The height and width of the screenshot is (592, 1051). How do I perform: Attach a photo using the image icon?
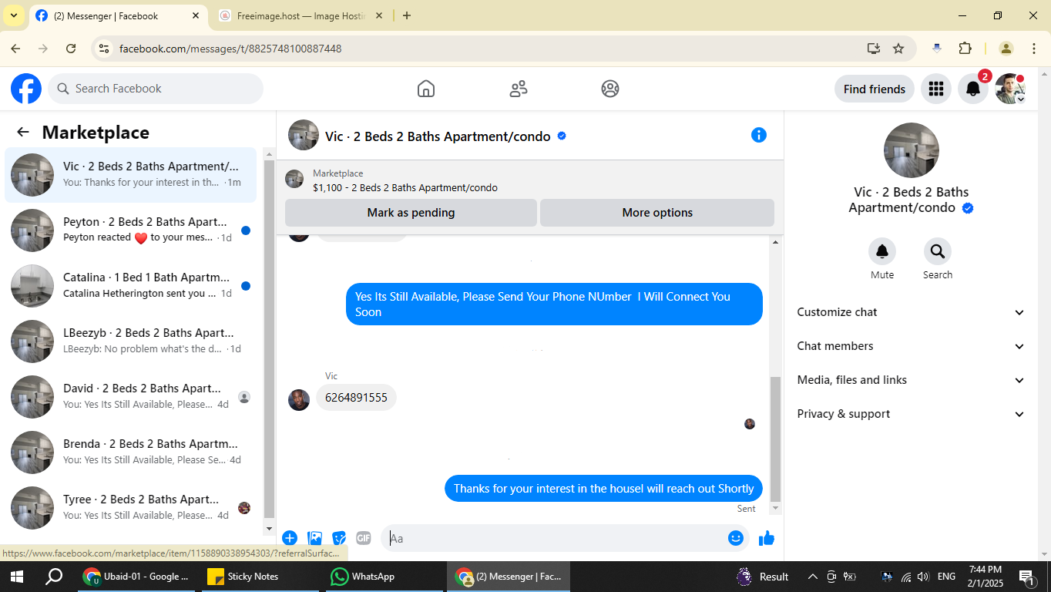[314, 538]
